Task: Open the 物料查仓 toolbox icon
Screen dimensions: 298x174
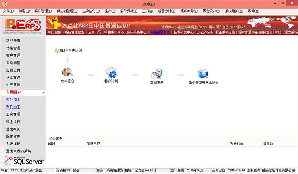Action: (x=67, y=72)
